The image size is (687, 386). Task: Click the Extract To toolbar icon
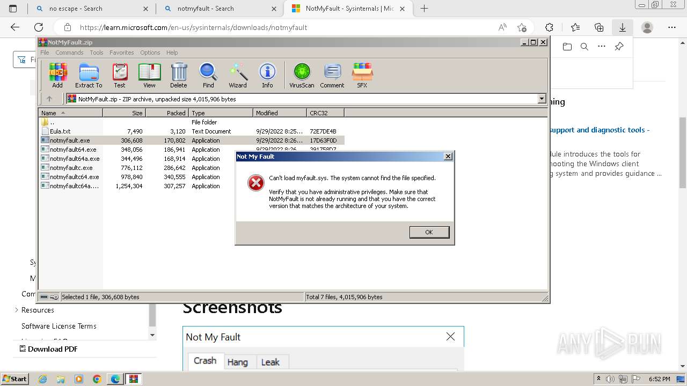tap(89, 75)
